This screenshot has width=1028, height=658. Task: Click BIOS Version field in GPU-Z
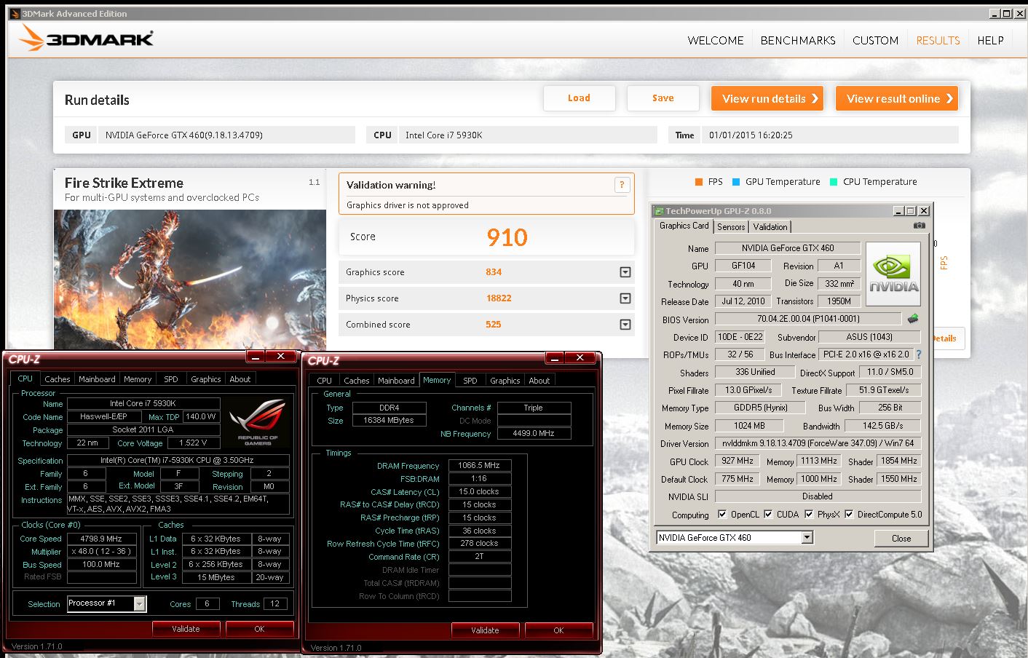(808, 319)
